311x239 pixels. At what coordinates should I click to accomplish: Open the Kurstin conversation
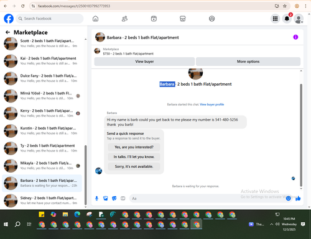[42, 130]
